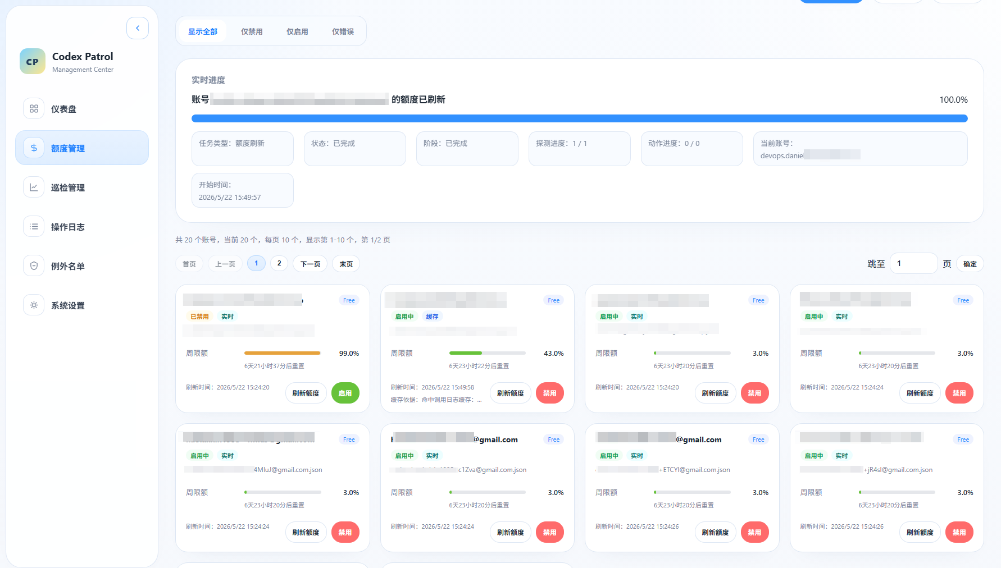Screen dimensions: 1001x568
Task: Open 操作日志 via its list icon
Action: pyautogui.click(x=34, y=227)
